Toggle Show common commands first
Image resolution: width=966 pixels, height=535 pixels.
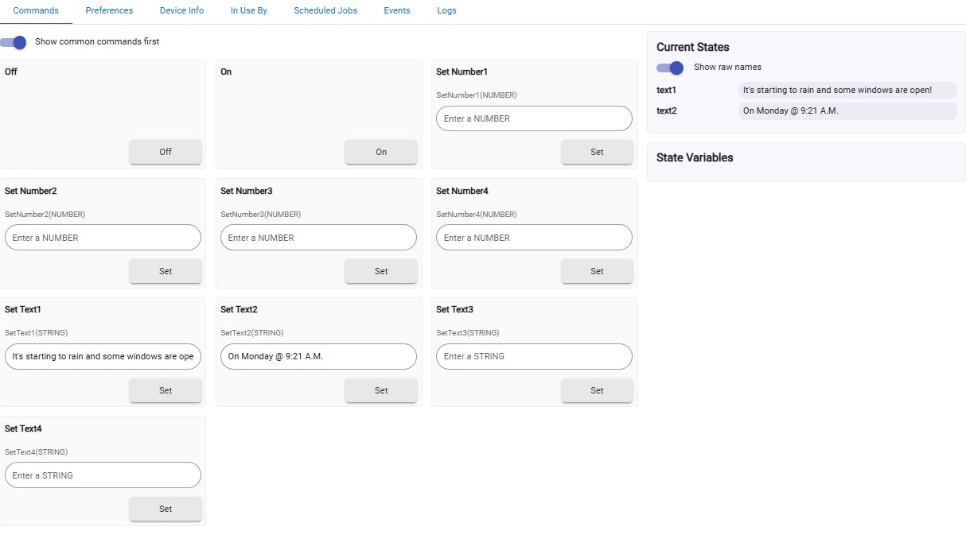point(14,41)
